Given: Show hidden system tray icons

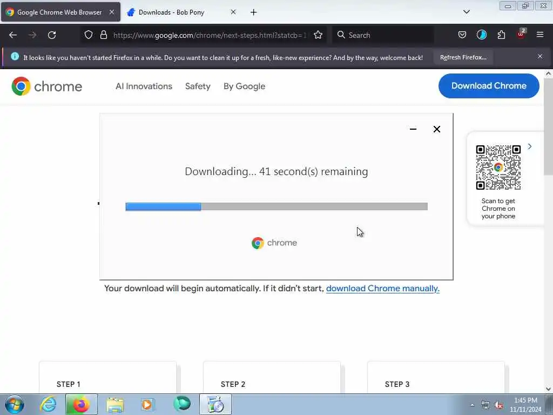Looking at the screenshot, I should coord(472,405).
